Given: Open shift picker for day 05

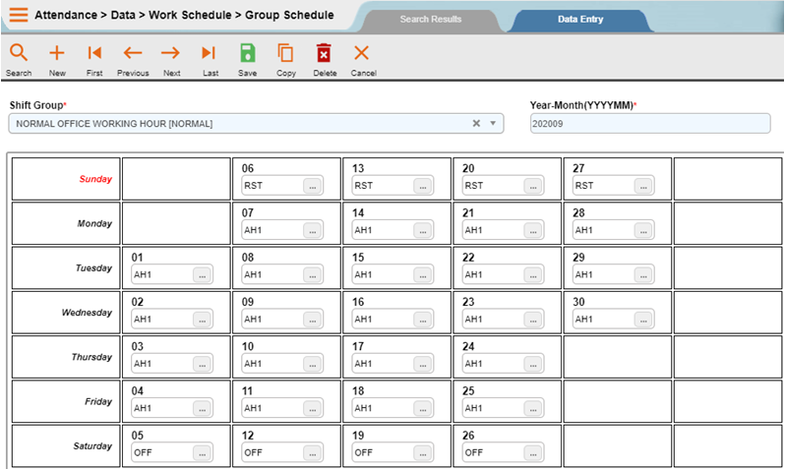Looking at the screenshot, I should (202, 452).
